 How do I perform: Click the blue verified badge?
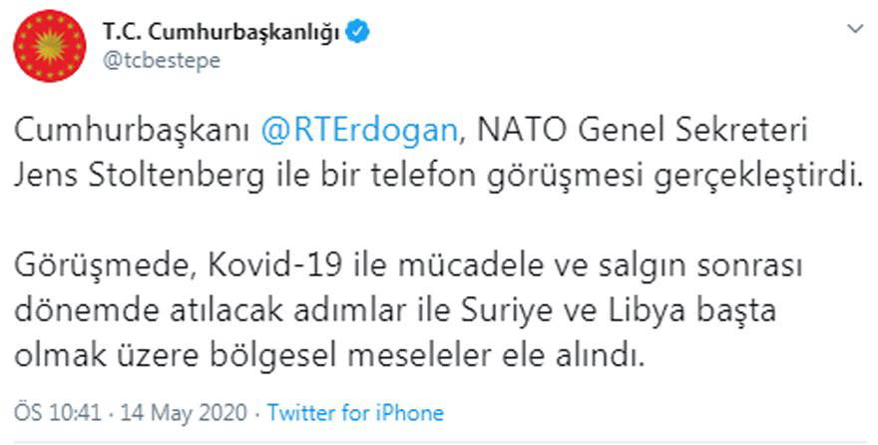360,32
